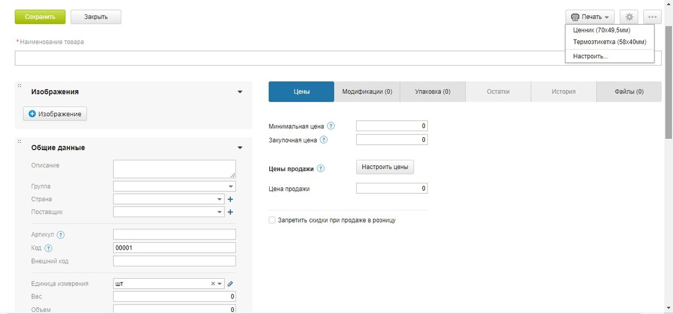Viewport: 673px width, 314px height.
Task: Add a new country with plus icon
Action: tap(230, 199)
